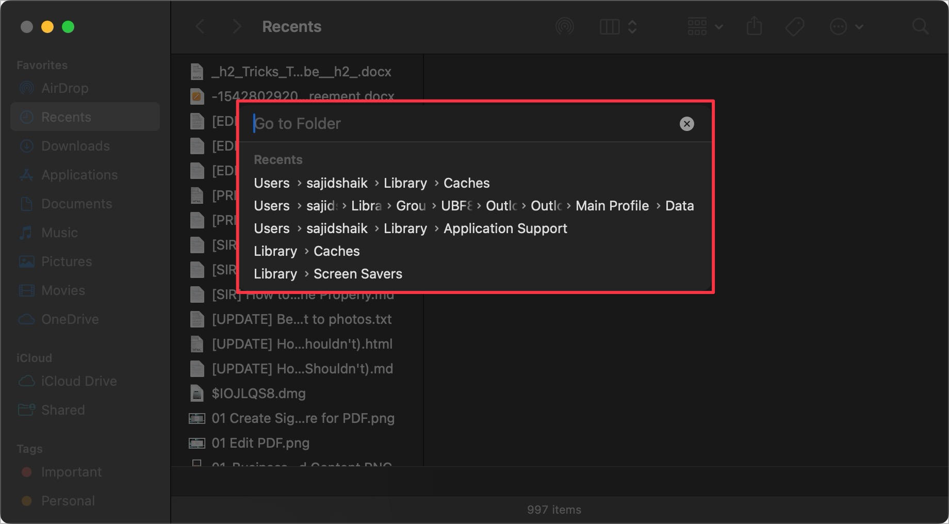The width and height of the screenshot is (949, 524).
Task: Click the Forward navigation arrow
Action: 237,26
